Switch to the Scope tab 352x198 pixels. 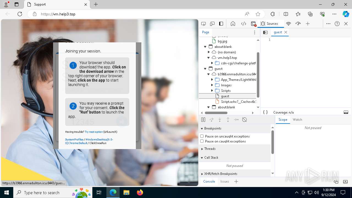(x=283, y=120)
